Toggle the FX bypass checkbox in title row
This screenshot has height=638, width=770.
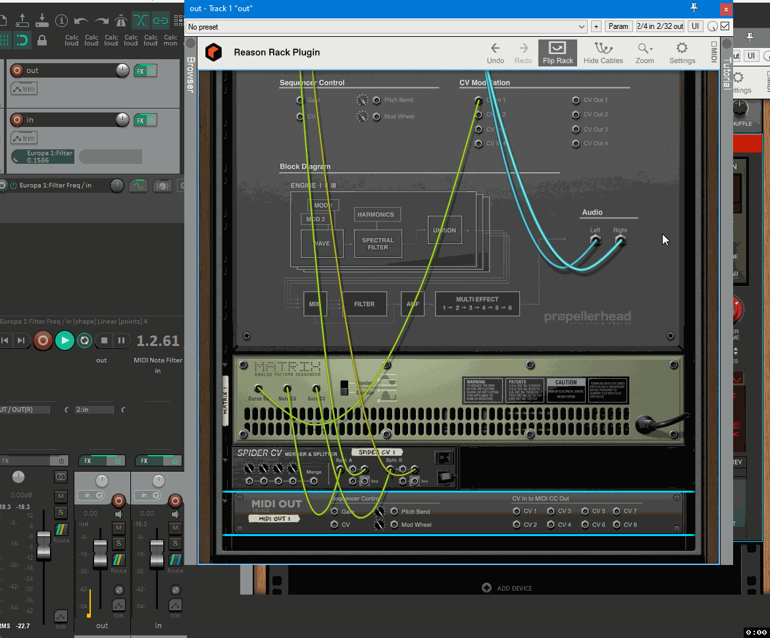(725, 26)
